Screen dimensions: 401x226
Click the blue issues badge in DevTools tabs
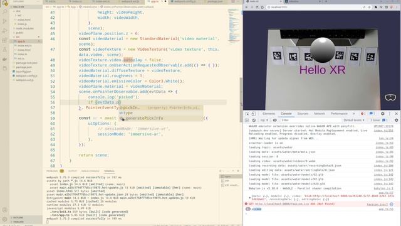[x=372, y=114]
